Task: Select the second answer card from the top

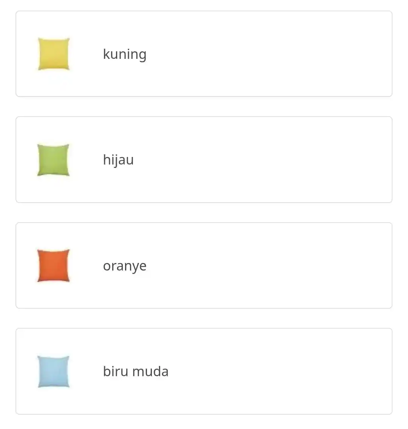Action: coord(204,160)
